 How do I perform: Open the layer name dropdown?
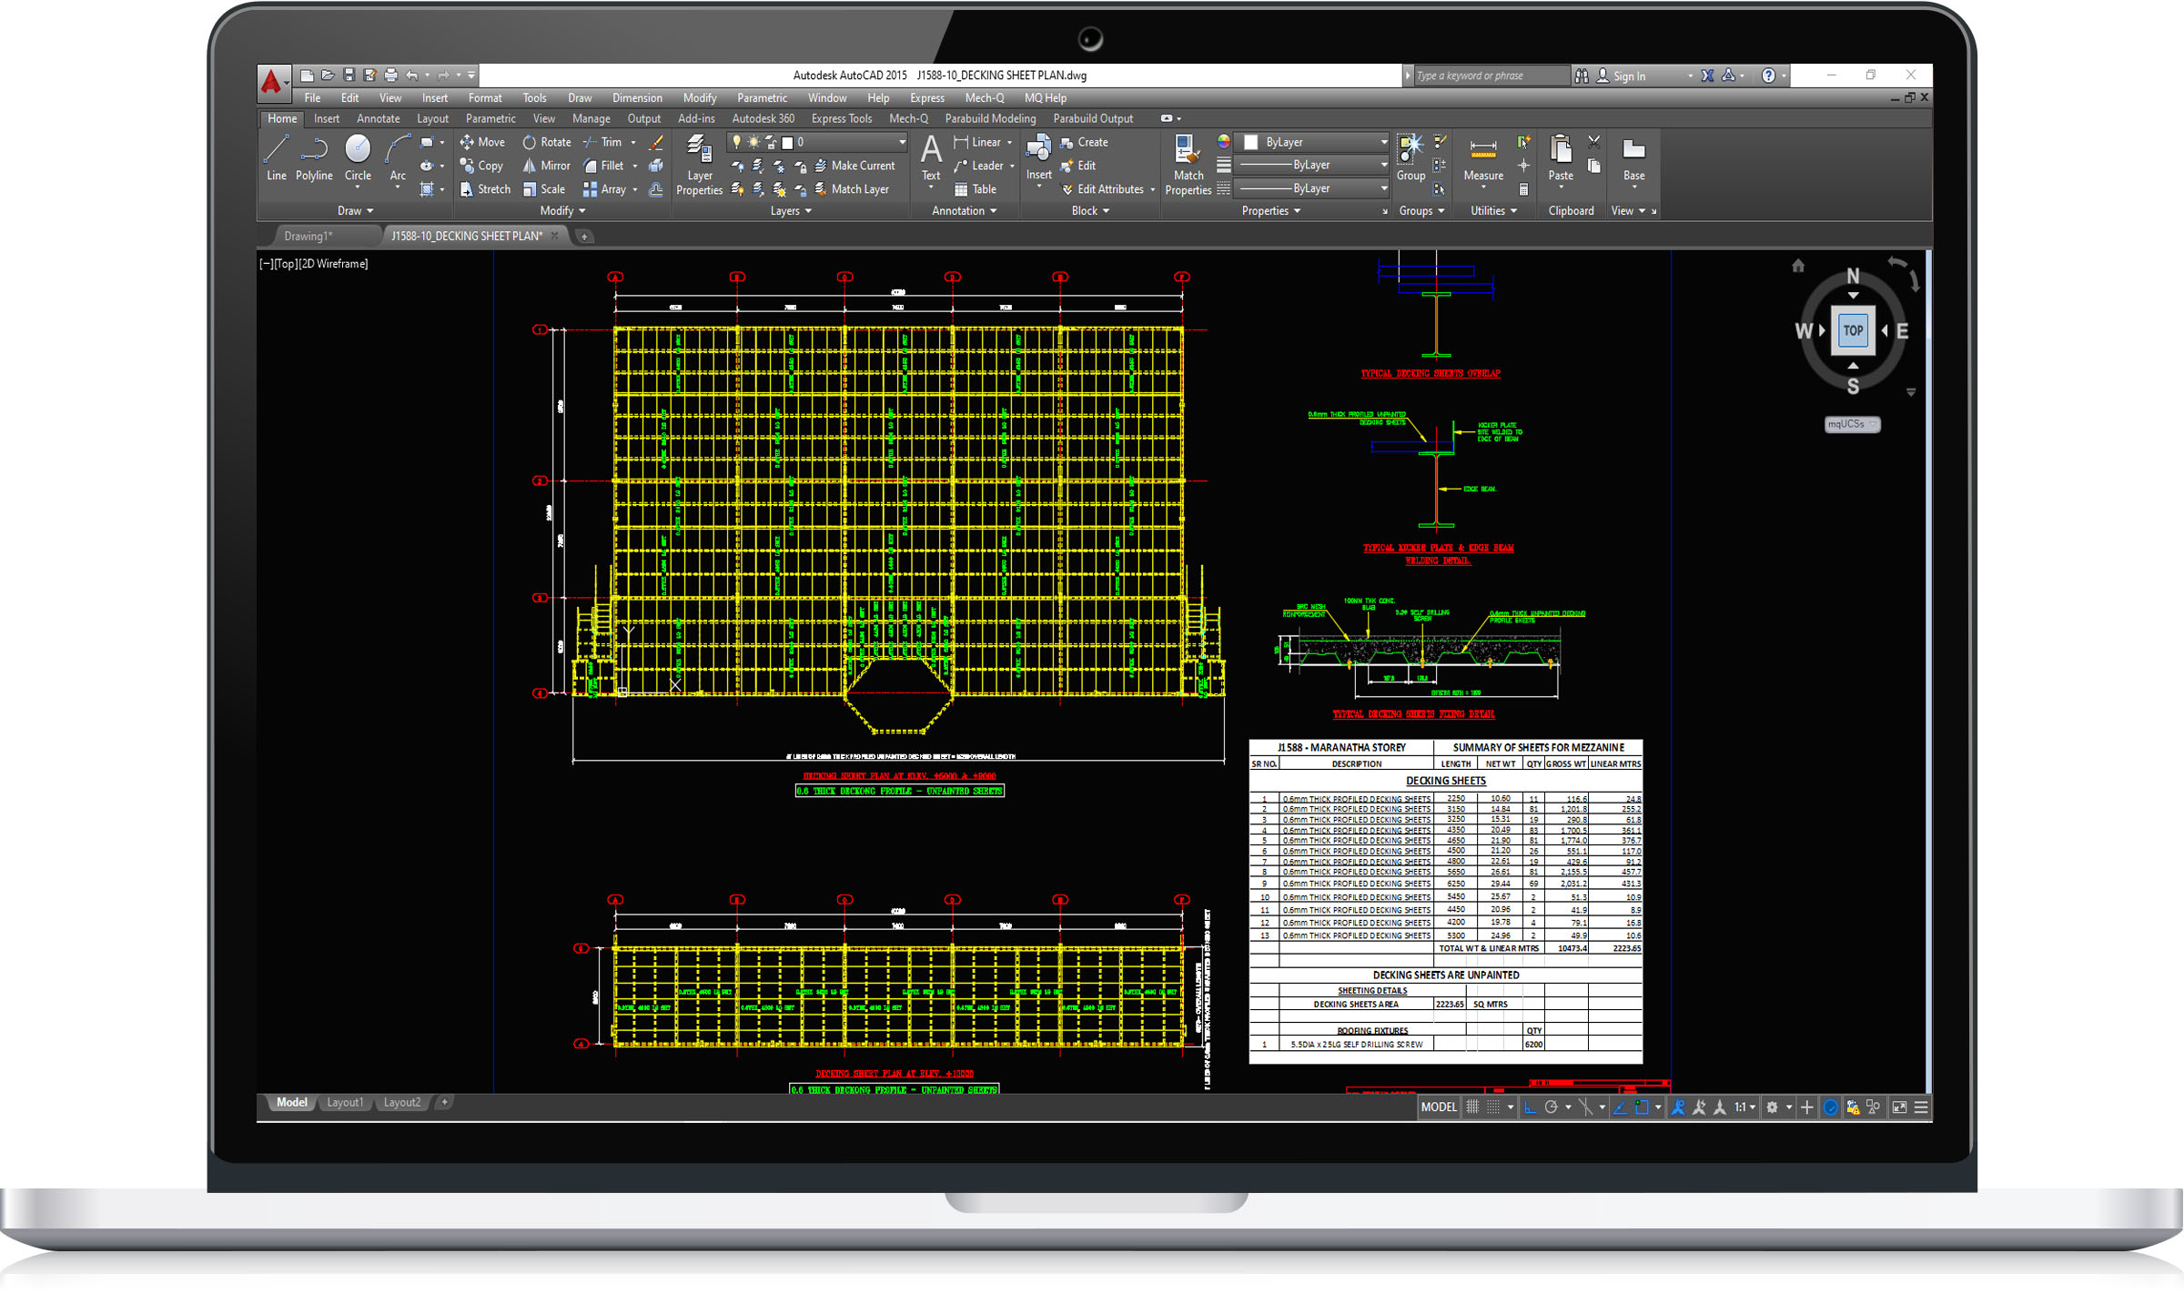(901, 142)
